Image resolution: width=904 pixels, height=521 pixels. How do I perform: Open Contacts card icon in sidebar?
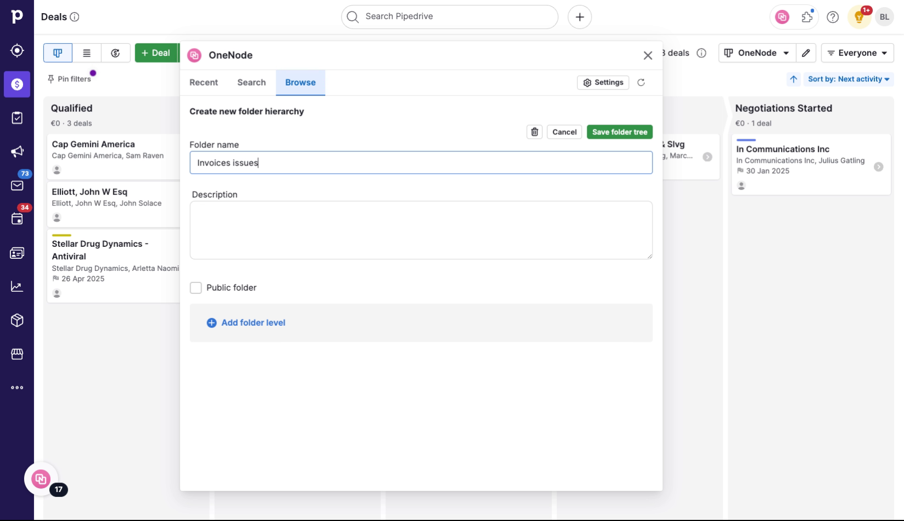pyautogui.click(x=17, y=253)
